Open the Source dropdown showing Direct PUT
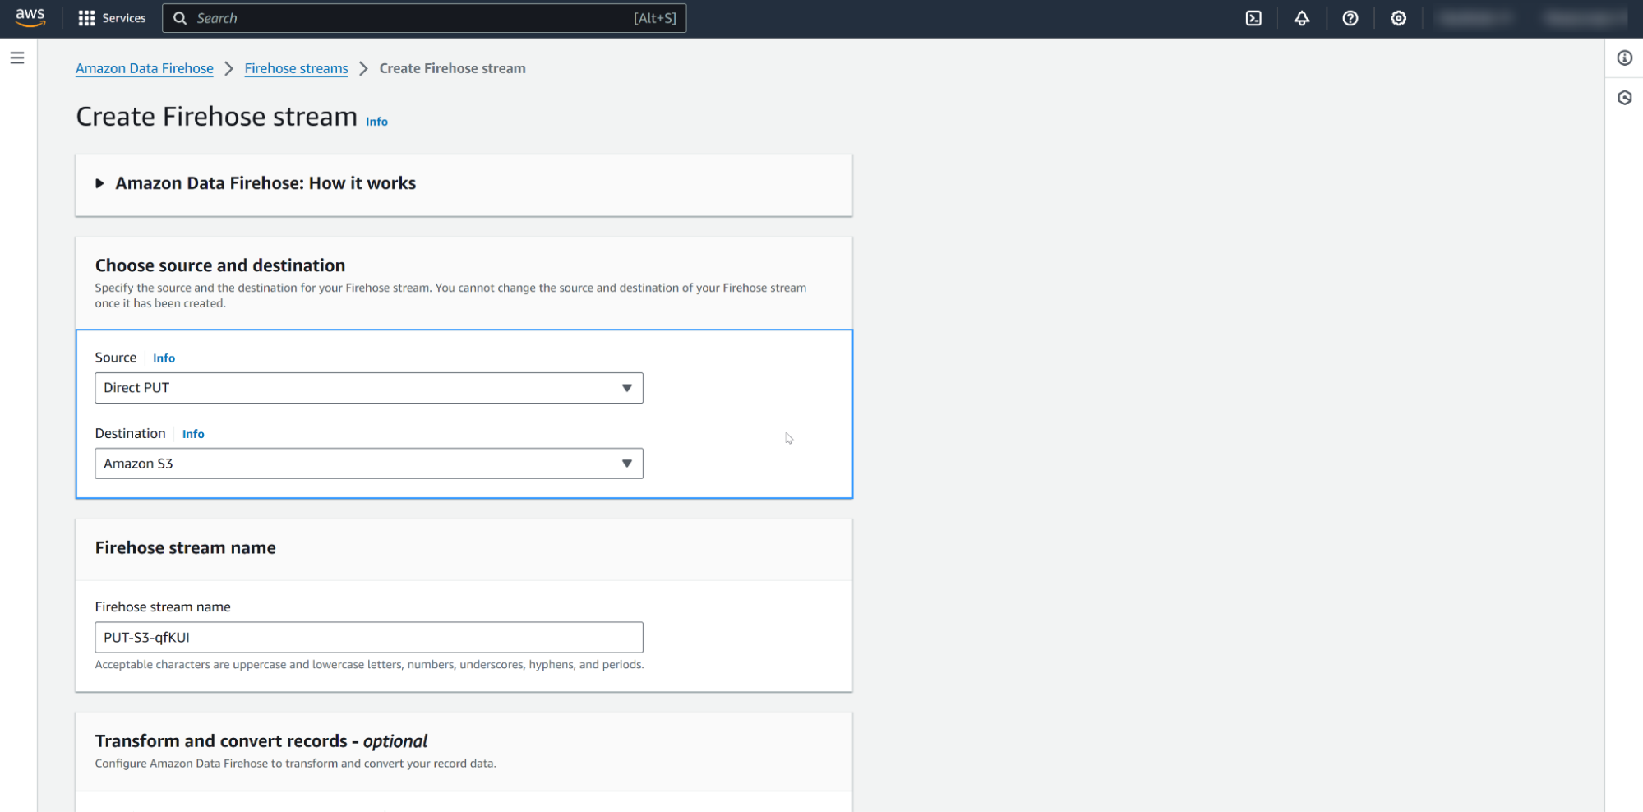Image resolution: width=1643 pixels, height=812 pixels. [368, 387]
